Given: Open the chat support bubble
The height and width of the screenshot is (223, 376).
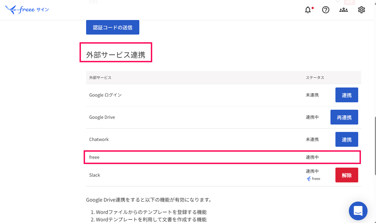Looking at the screenshot, I should (x=358, y=211).
